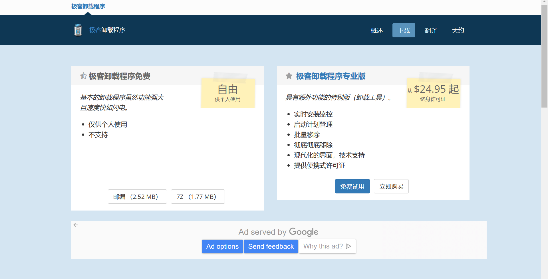
Task: Click the back arrow above the ad
Action: (75, 225)
